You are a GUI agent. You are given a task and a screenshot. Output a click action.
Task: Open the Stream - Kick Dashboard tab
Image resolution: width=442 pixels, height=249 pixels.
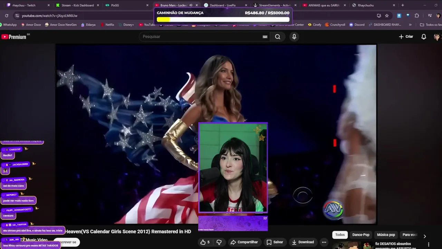pos(78,5)
